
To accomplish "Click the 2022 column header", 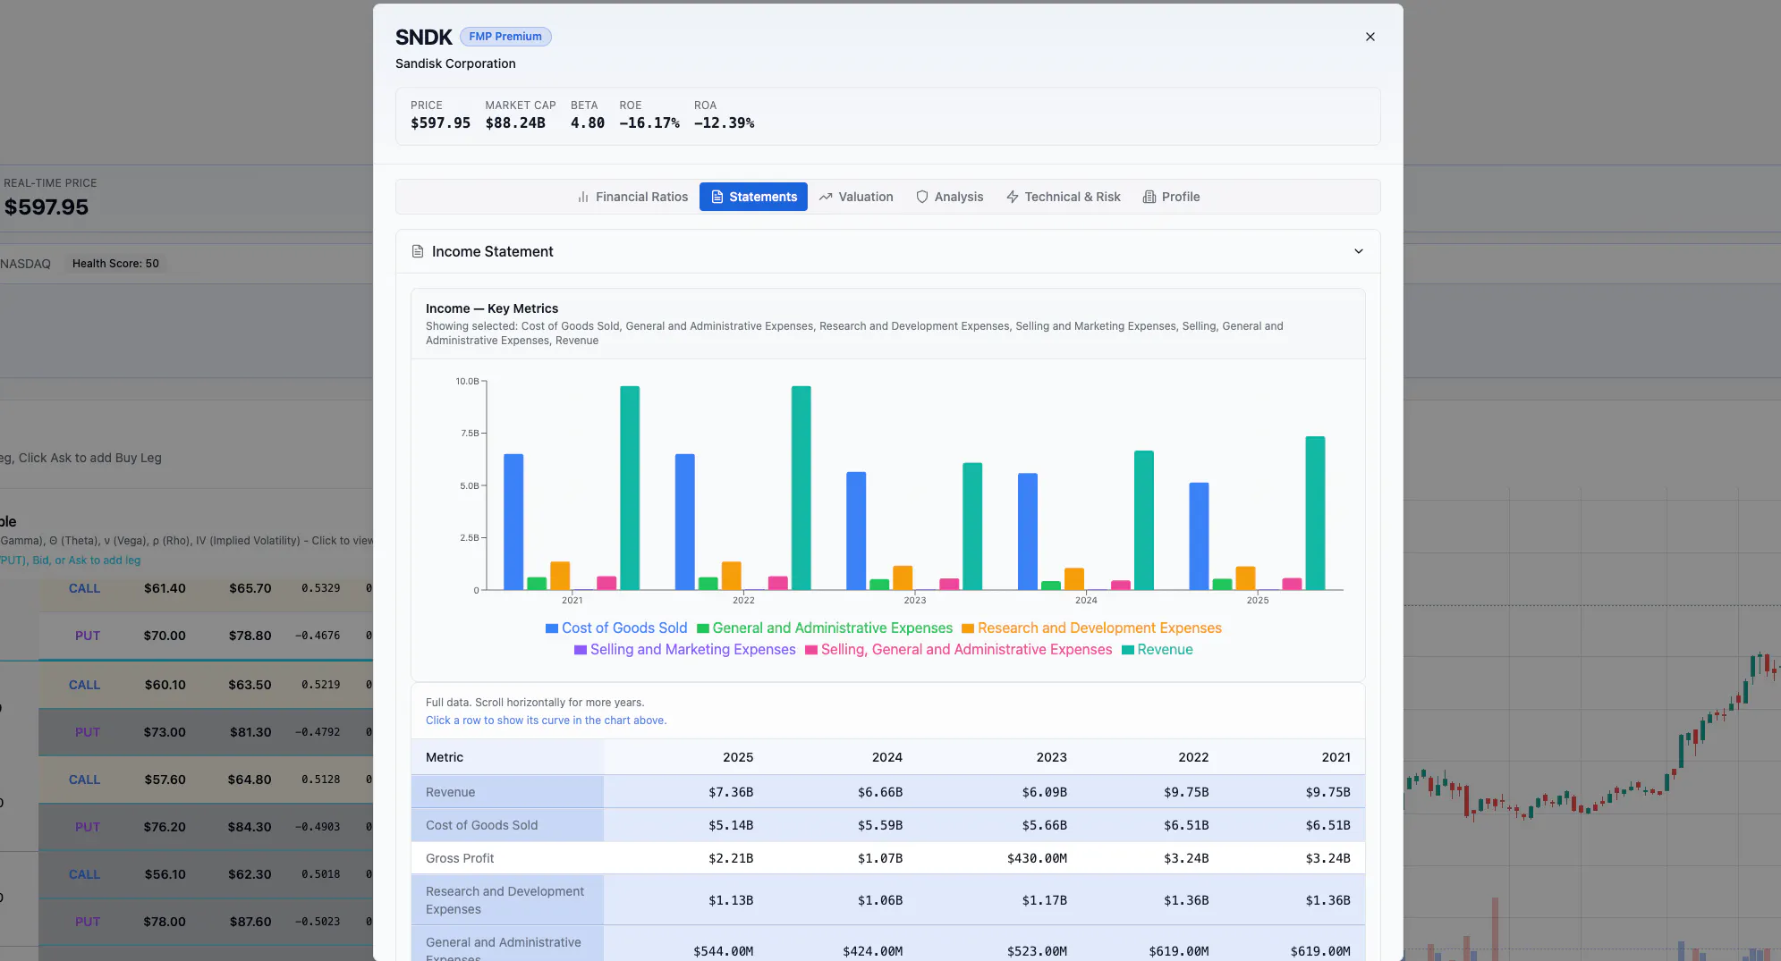I will point(1193,757).
